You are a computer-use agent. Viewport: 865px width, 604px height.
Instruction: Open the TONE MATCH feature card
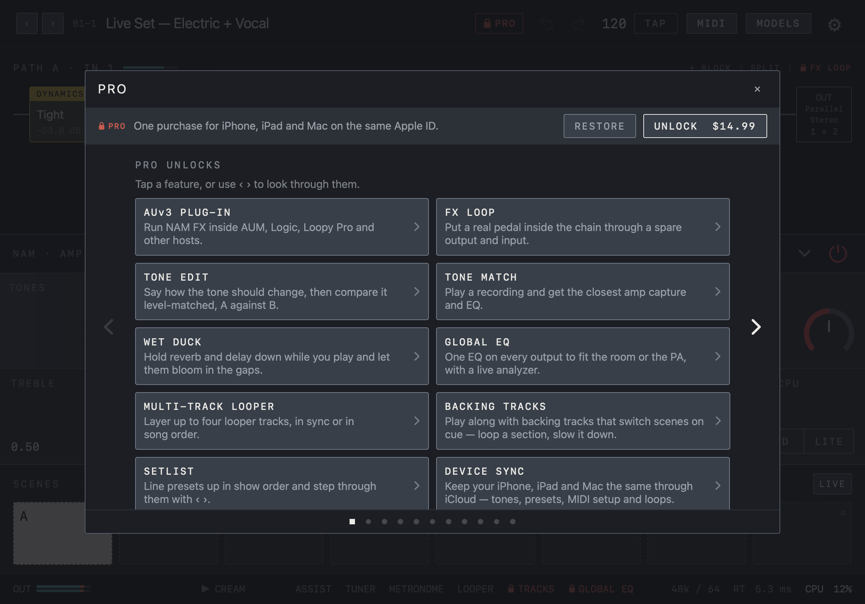pyautogui.click(x=582, y=291)
